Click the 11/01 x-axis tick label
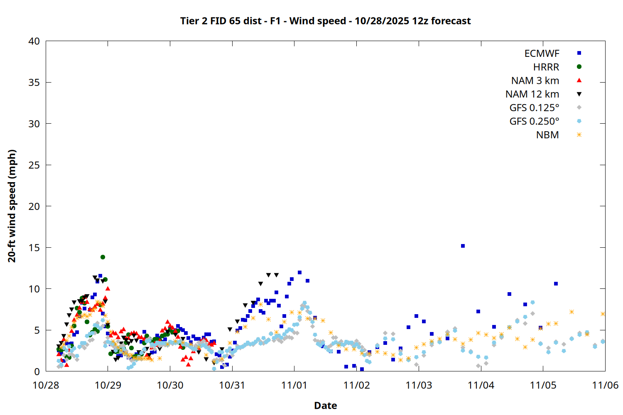 [x=294, y=385]
